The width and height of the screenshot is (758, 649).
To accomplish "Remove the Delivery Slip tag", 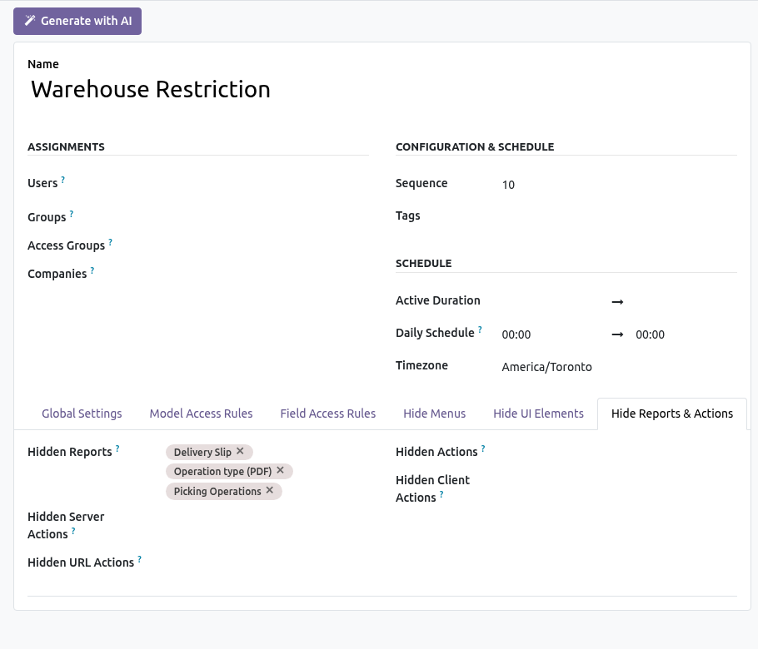I will 240,451.
